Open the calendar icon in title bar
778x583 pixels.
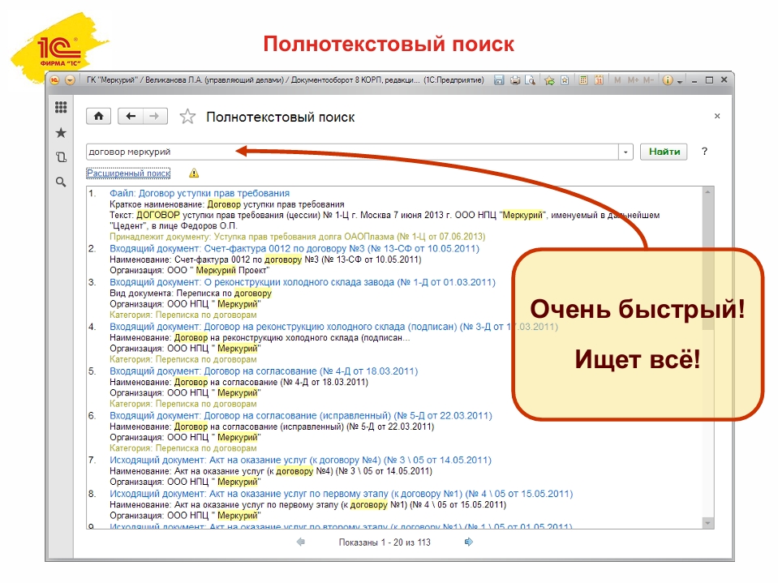(599, 80)
